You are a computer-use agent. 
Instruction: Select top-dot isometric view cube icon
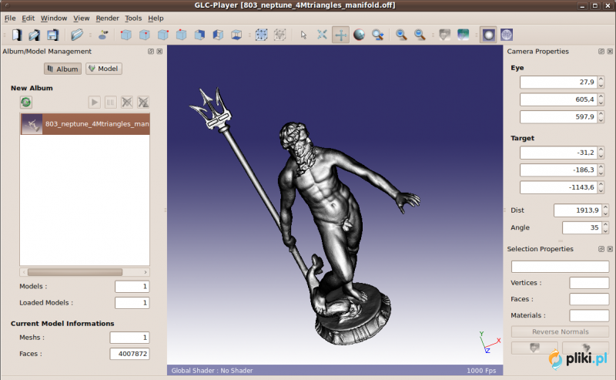tap(181, 35)
